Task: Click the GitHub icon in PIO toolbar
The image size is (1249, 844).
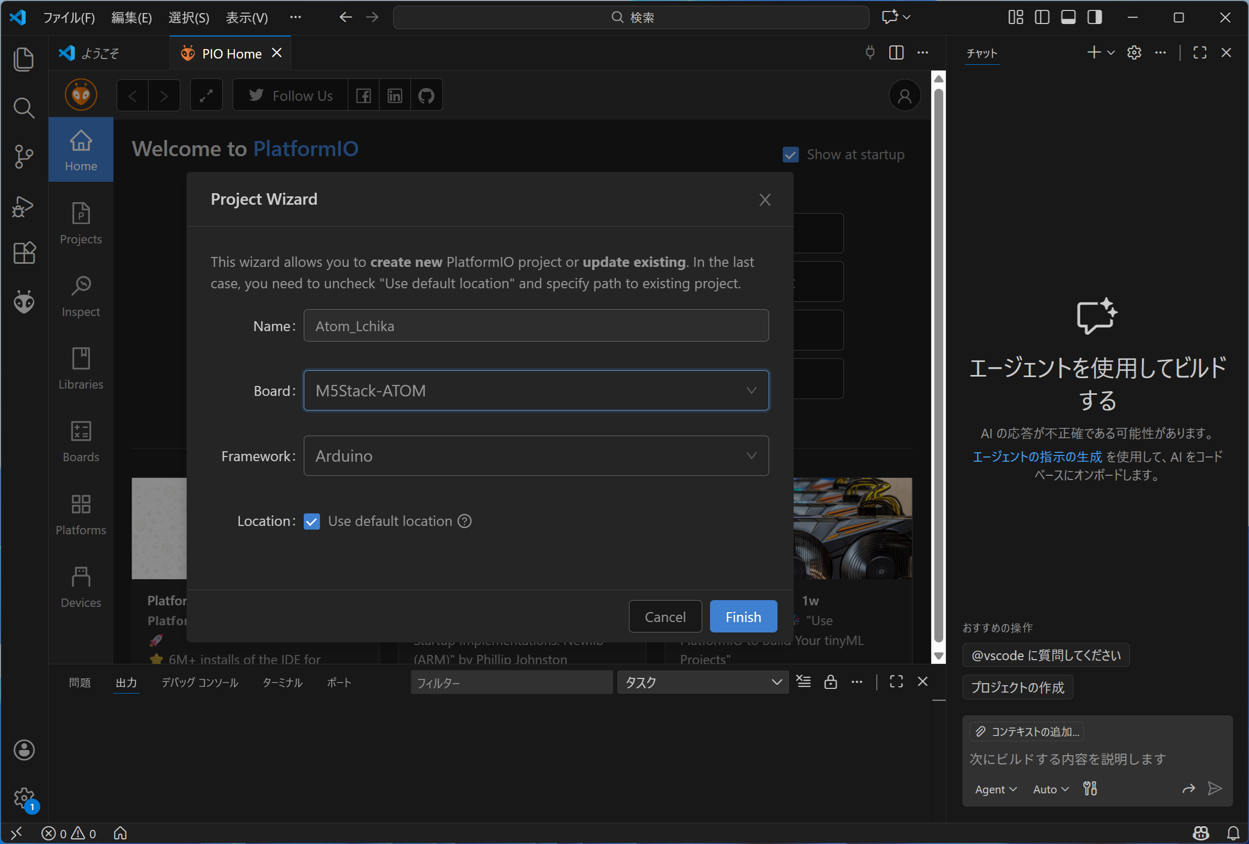Action: pyautogui.click(x=426, y=96)
